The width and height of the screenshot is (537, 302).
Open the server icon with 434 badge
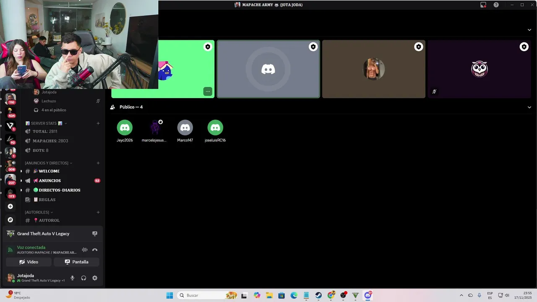10,112
